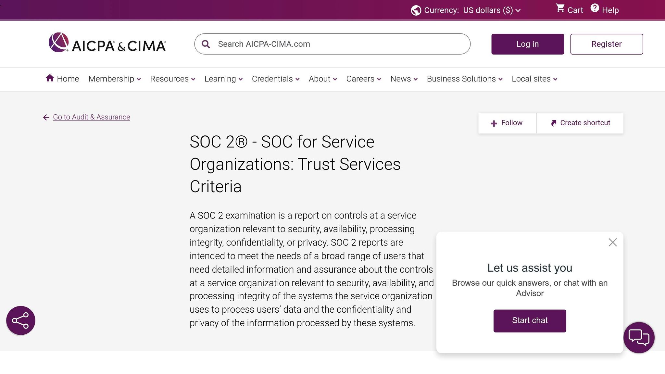This screenshot has height=374, width=665.
Task: Dismiss the Let us assist you popup
Action: (612, 242)
